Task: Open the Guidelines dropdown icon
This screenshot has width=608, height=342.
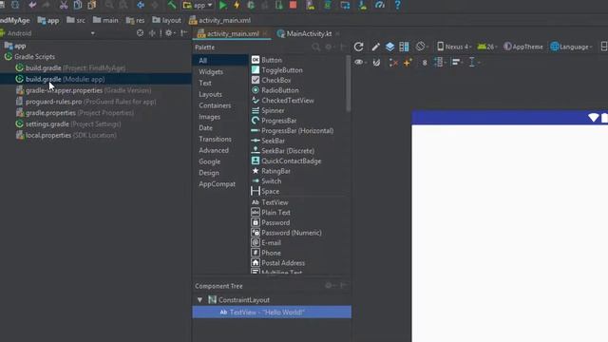Action: pos(473,62)
